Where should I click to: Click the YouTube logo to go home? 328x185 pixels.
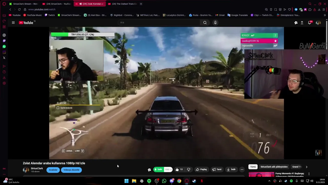(26, 23)
